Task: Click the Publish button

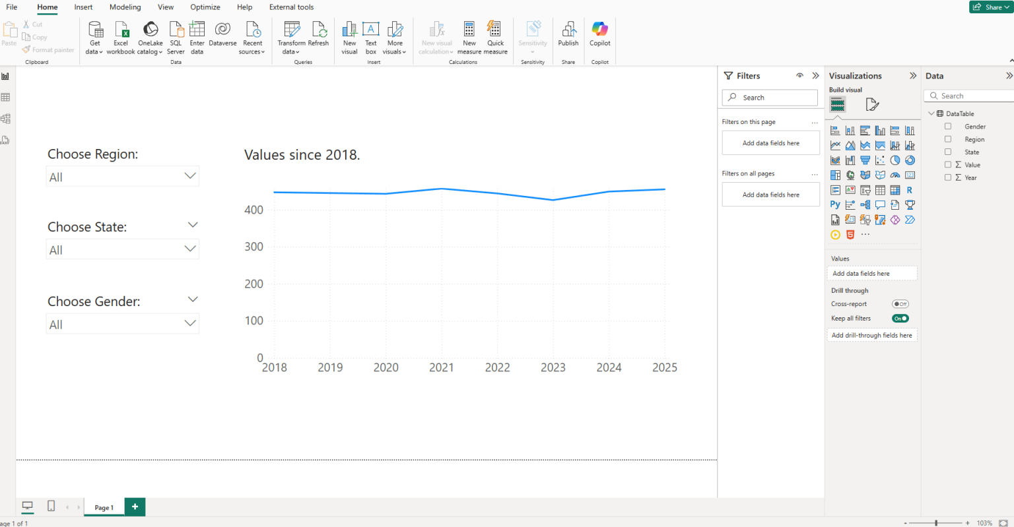Action: click(568, 38)
